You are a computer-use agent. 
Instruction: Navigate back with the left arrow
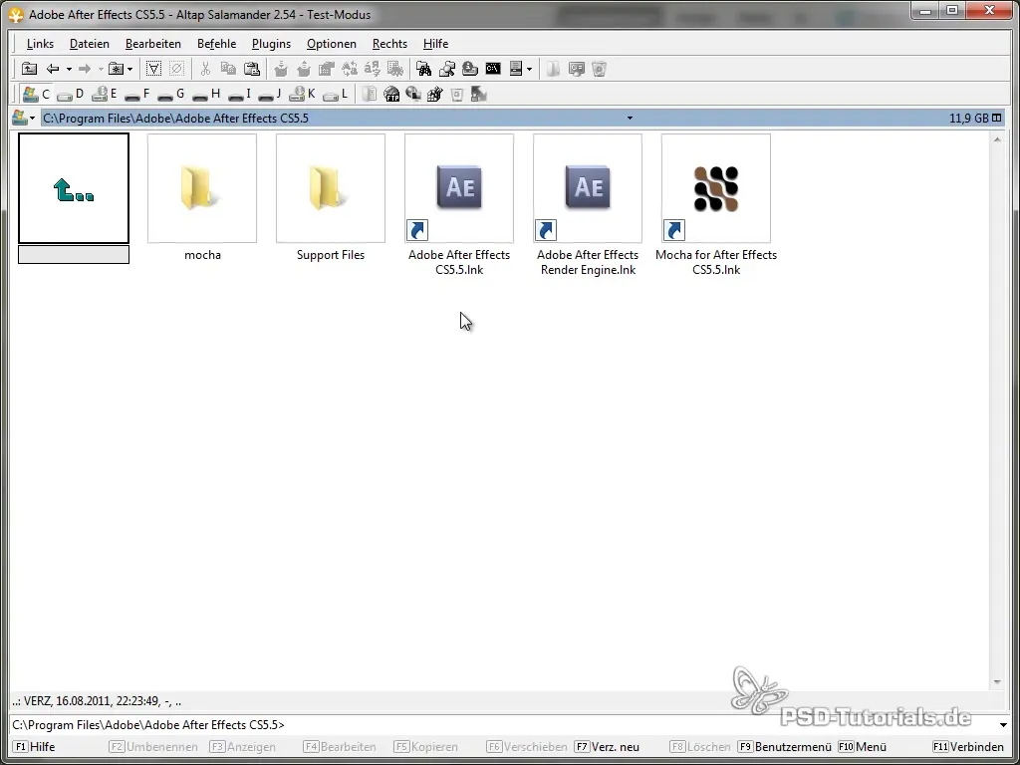(53, 69)
